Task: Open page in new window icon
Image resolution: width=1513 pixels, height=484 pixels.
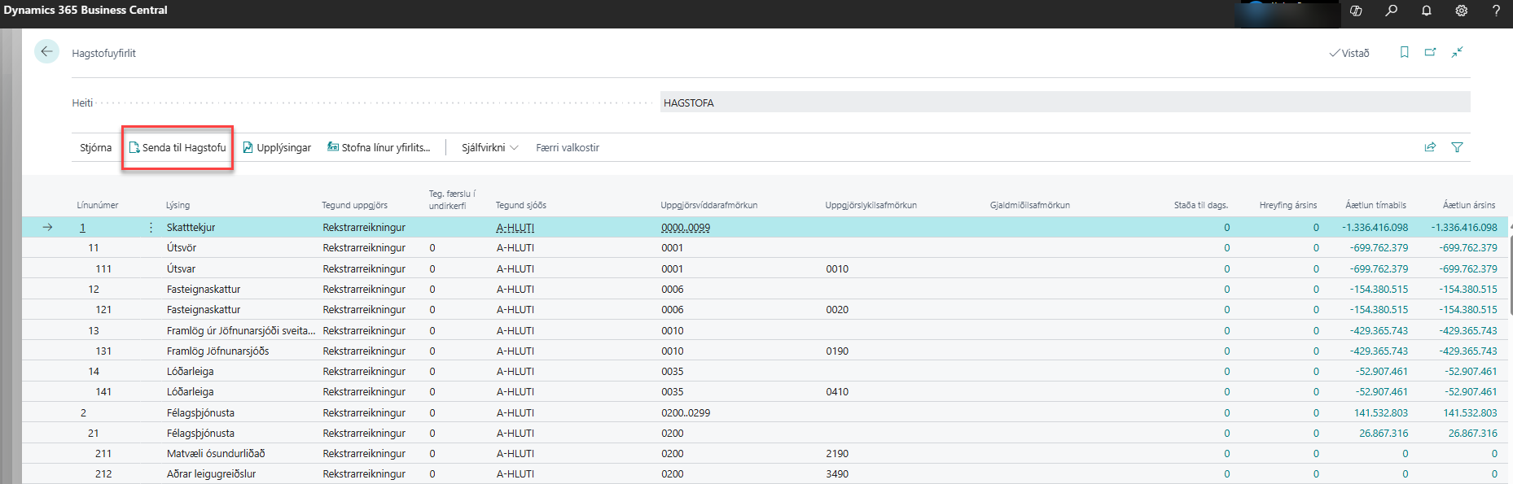Action: (x=1430, y=52)
